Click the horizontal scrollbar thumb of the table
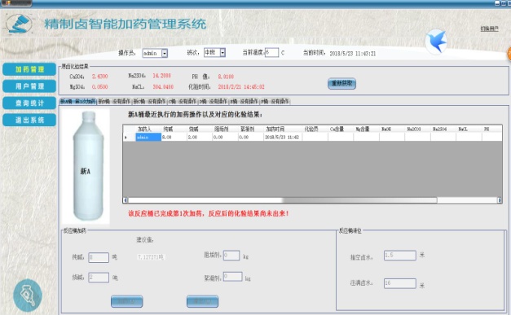The height and width of the screenshot is (315, 511). point(283,200)
